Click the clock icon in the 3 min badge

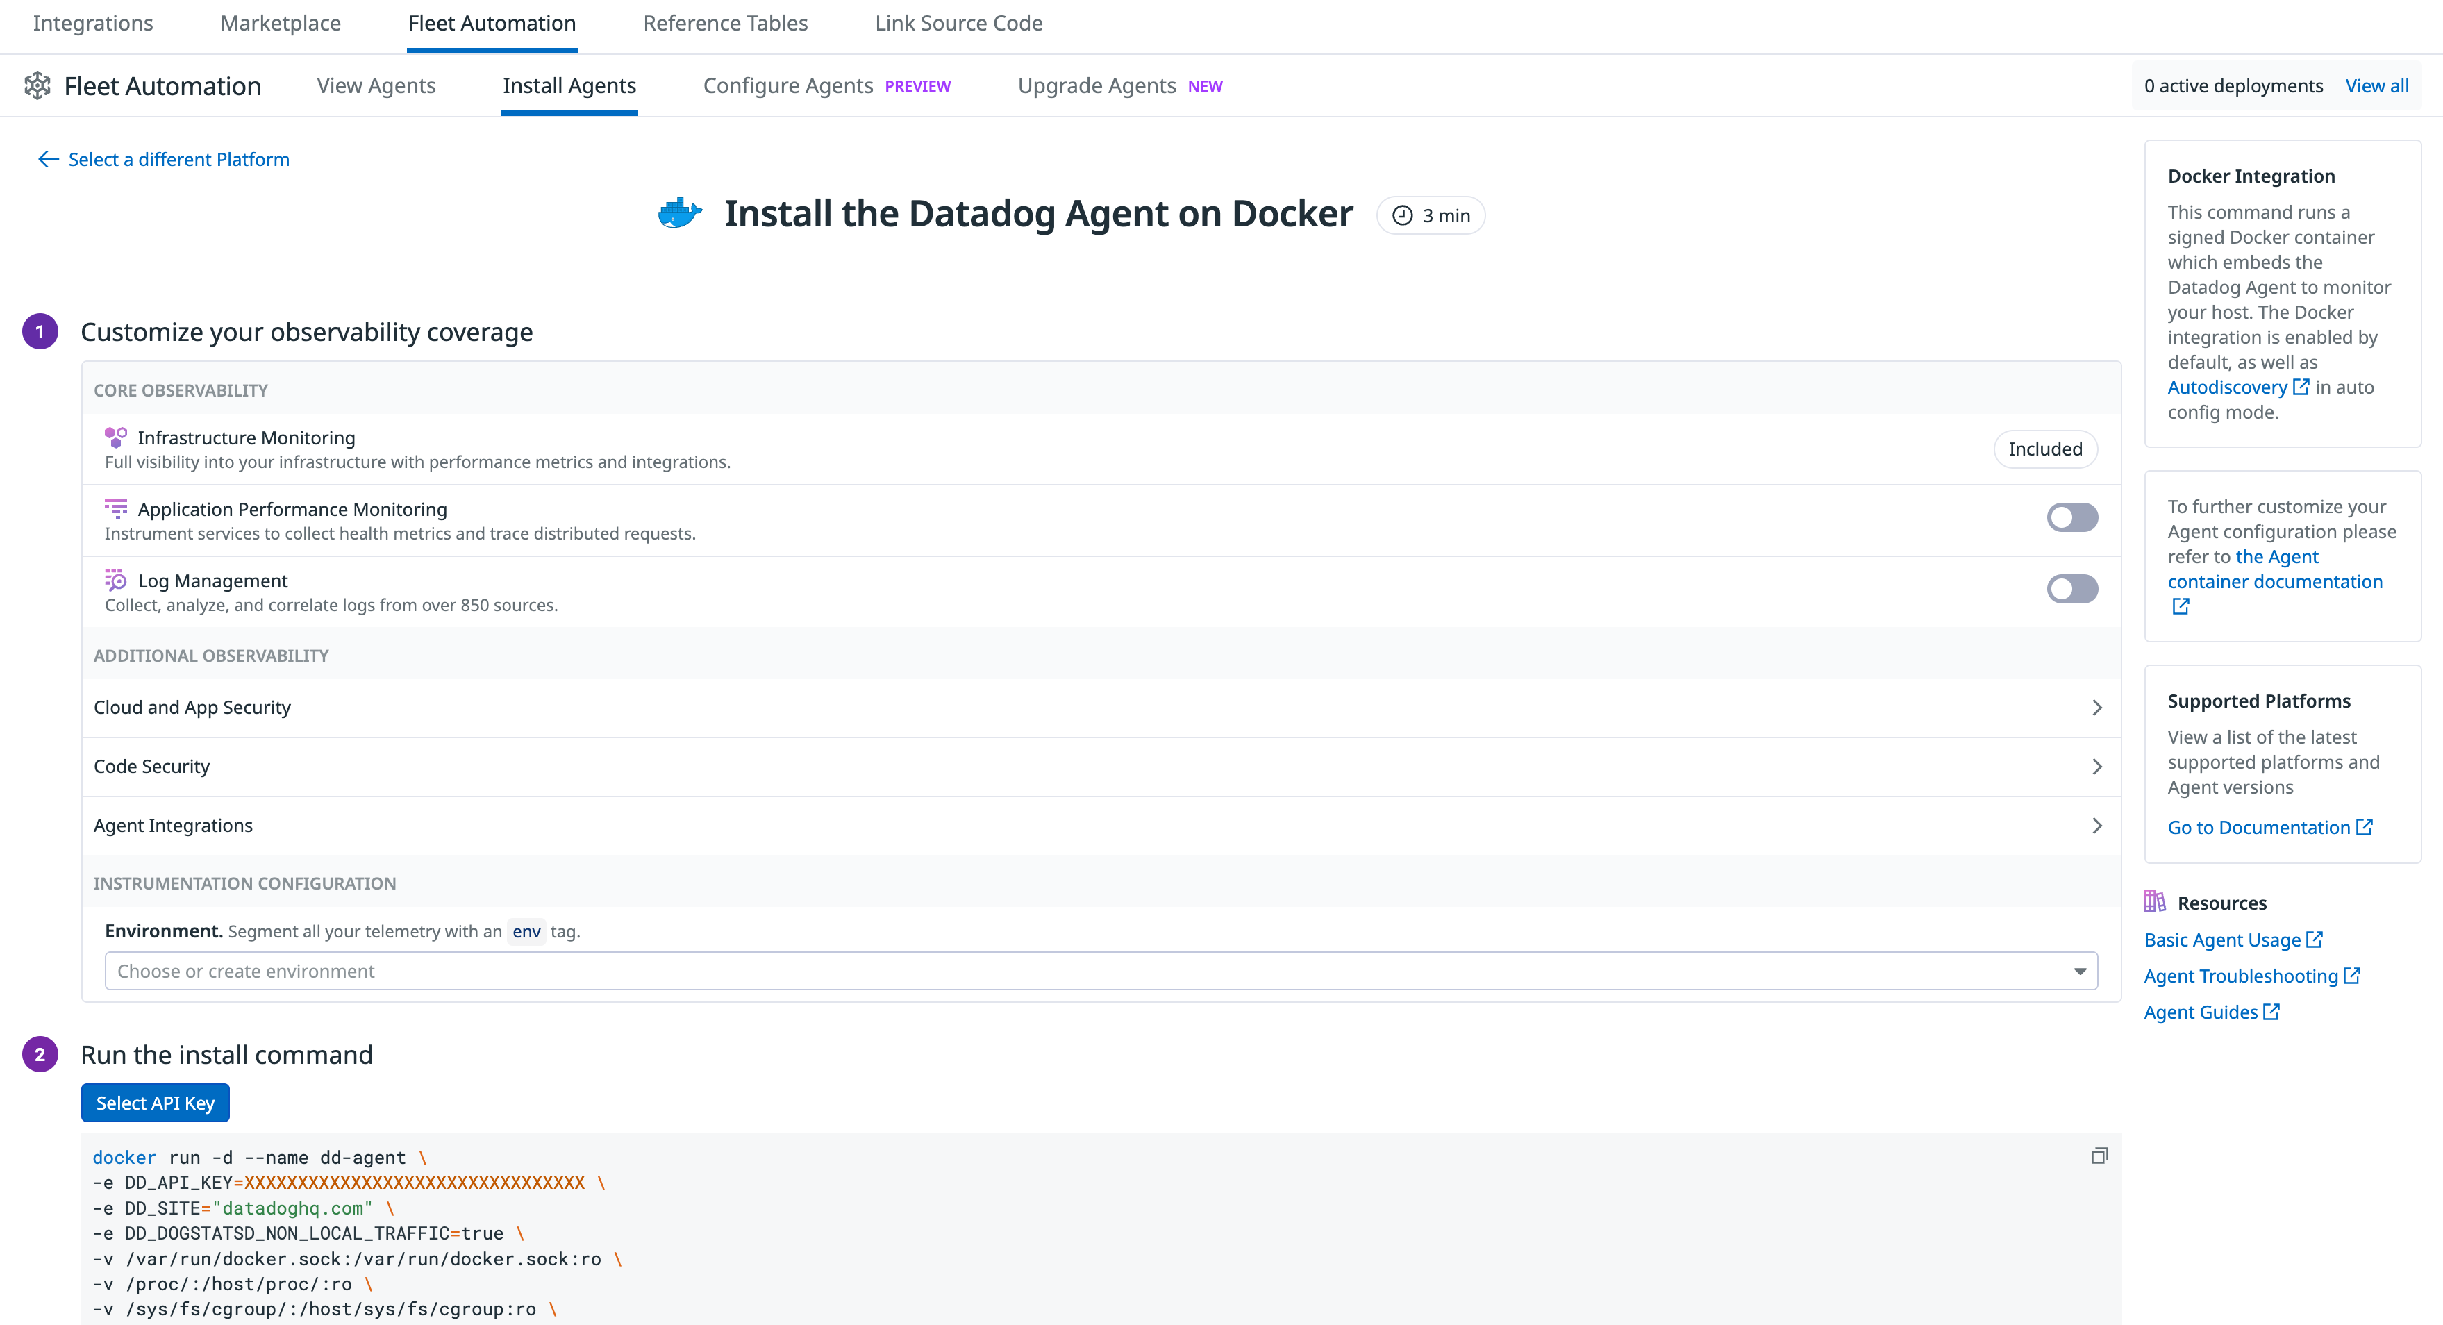[1401, 215]
